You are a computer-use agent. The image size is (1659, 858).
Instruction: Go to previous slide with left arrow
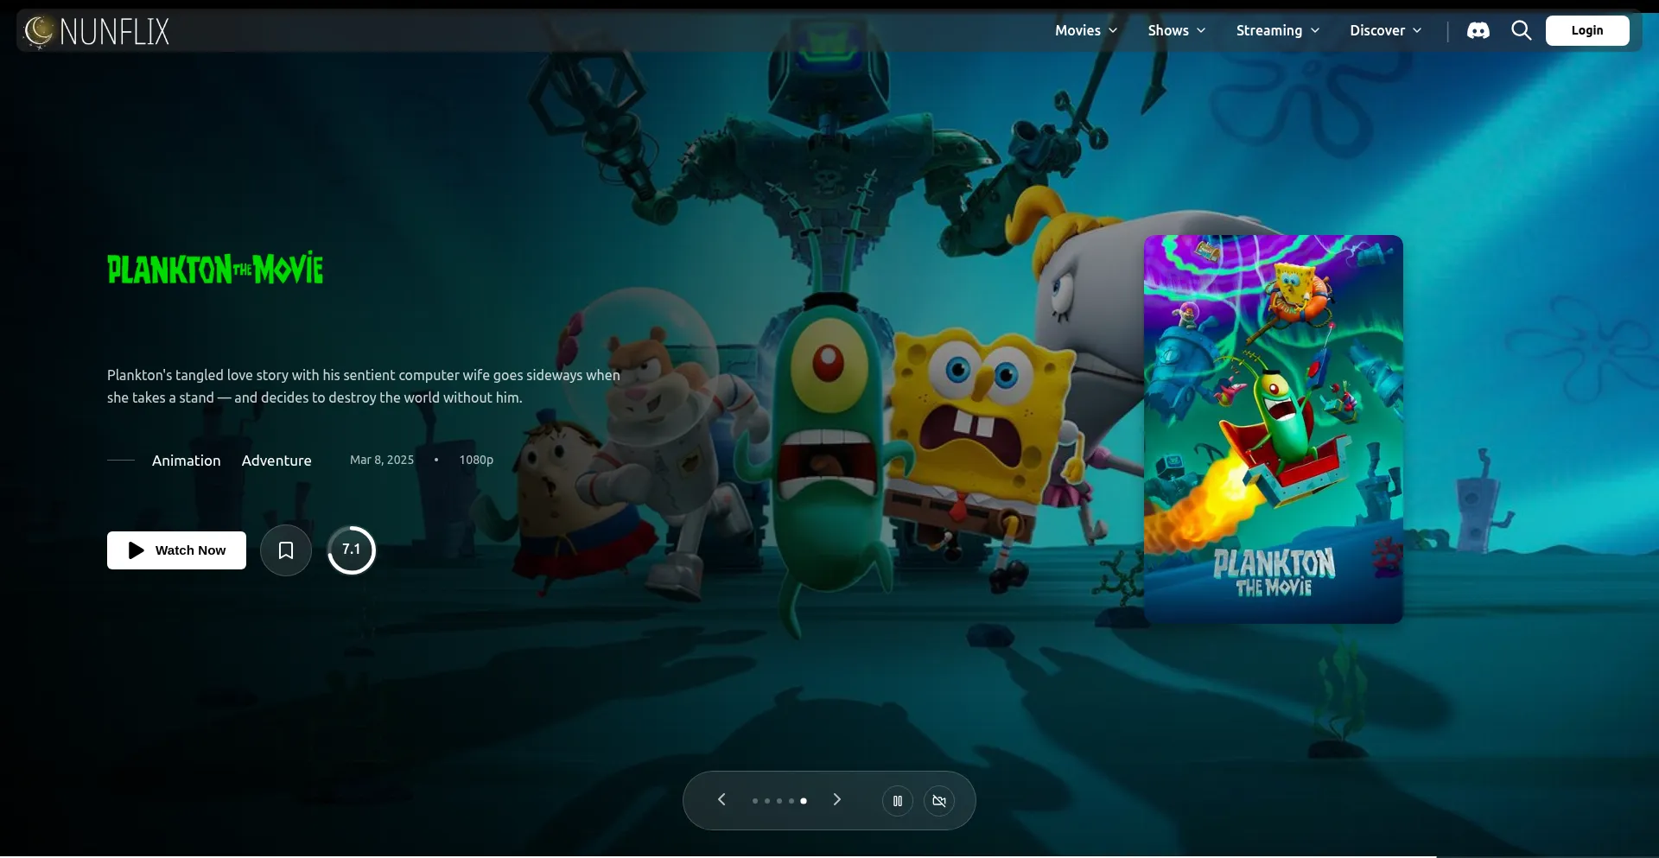(721, 800)
